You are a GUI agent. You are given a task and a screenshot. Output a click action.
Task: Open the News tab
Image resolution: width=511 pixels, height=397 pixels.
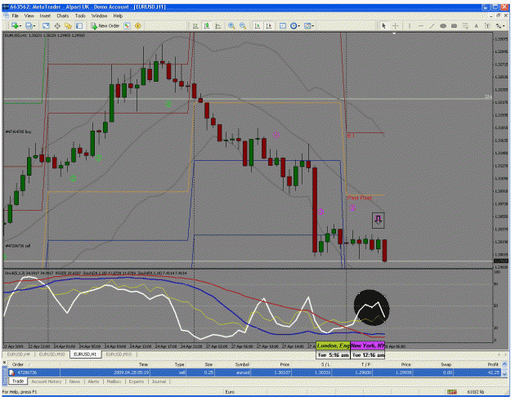(74, 381)
